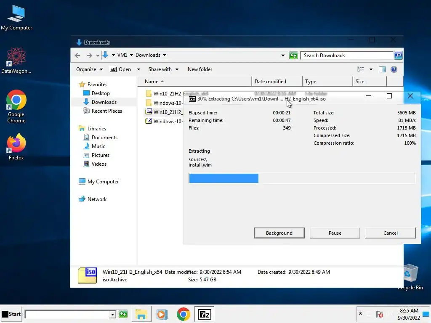Open the media player taskbar icon

pos(162,314)
